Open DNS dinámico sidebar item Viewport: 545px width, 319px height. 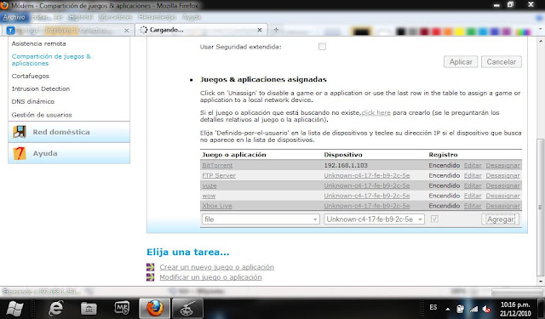click(33, 102)
